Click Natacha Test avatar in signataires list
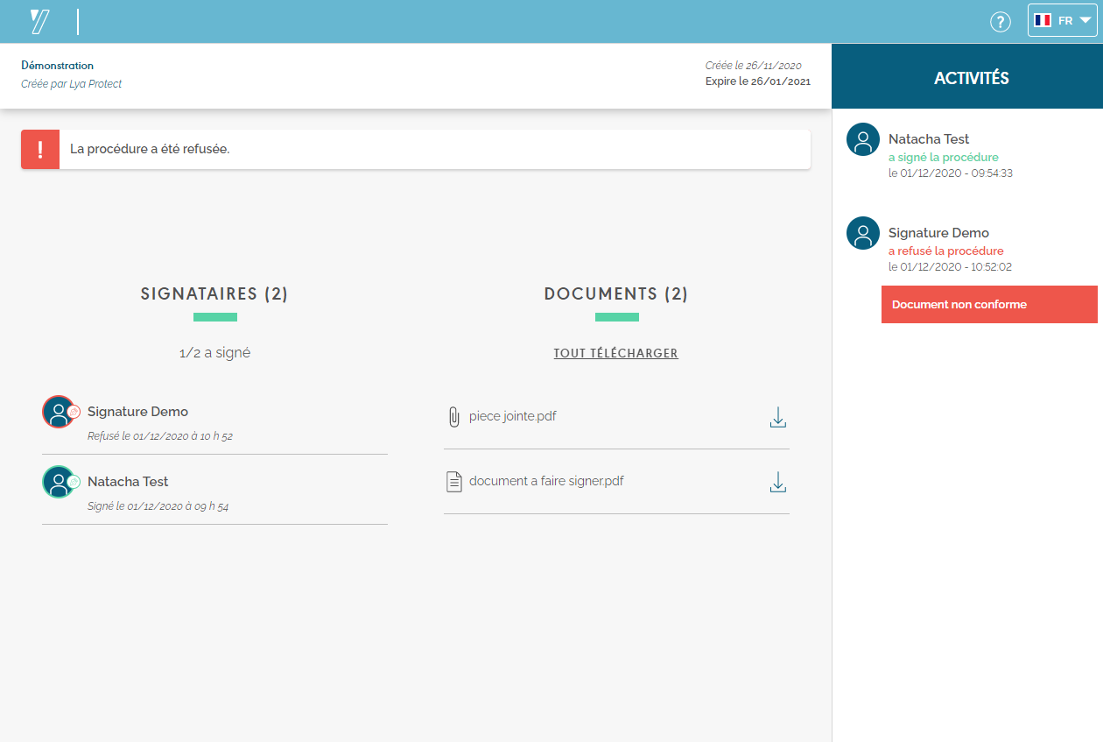This screenshot has height=742, width=1103. pos(59,482)
